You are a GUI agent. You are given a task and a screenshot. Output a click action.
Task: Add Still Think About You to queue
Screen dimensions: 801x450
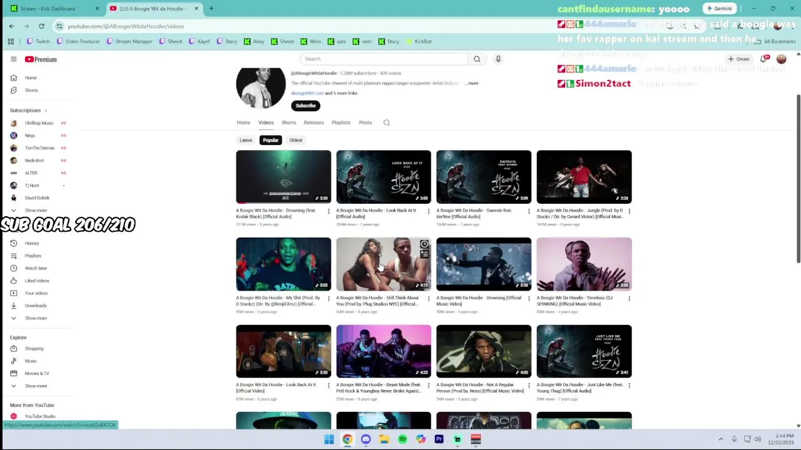[x=424, y=254]
